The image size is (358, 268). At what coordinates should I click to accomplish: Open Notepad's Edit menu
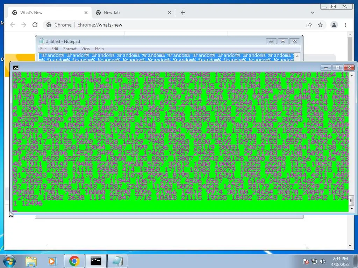pos(55,49)
